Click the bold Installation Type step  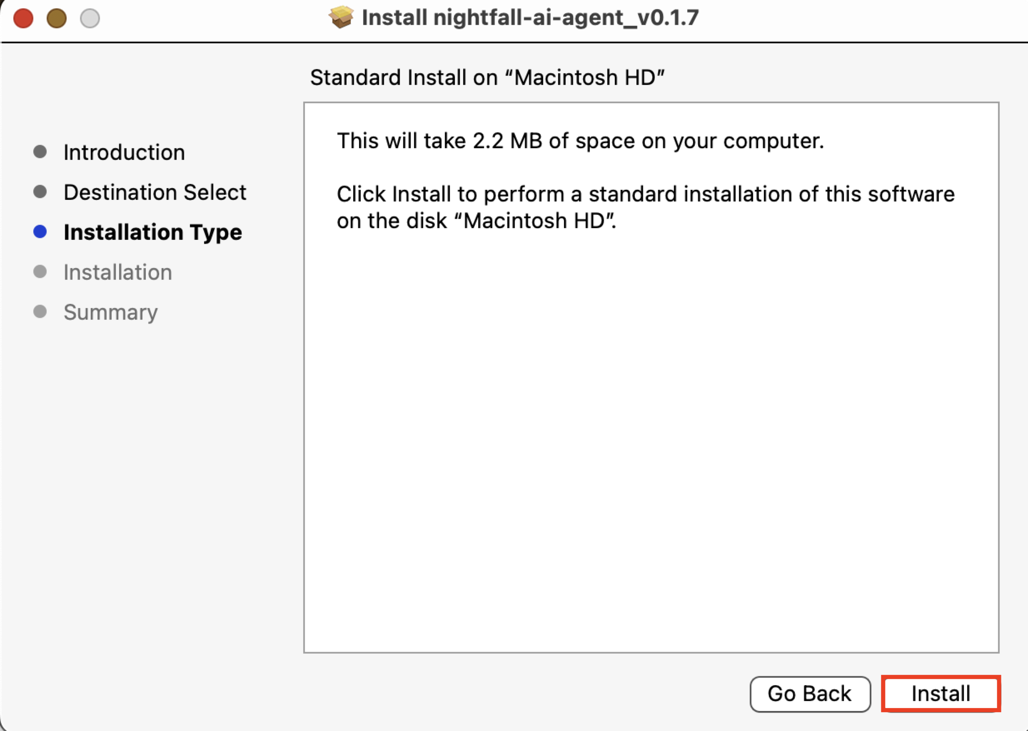click(152, 232)
